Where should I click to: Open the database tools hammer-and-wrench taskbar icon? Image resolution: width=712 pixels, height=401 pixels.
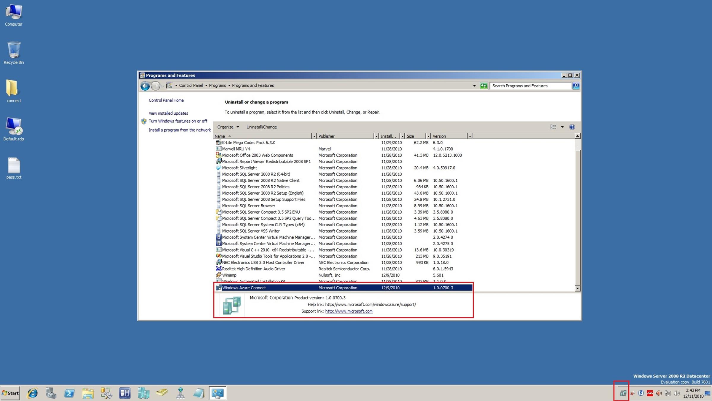106,393
